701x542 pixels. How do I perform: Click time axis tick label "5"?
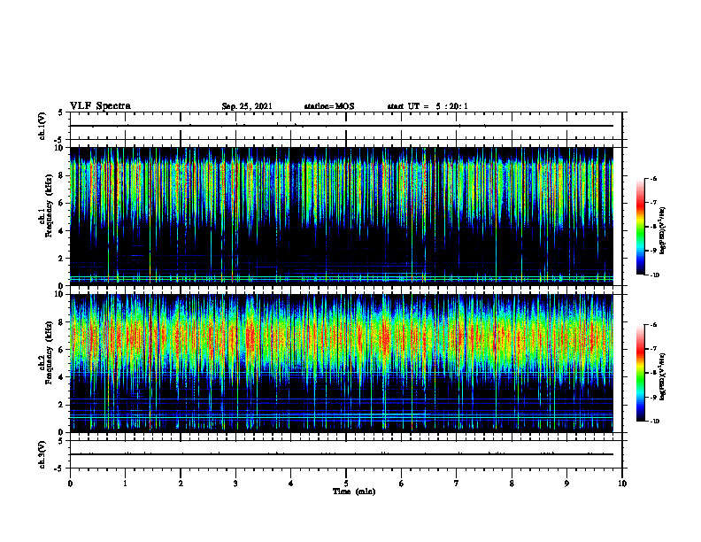coord(346,484)
